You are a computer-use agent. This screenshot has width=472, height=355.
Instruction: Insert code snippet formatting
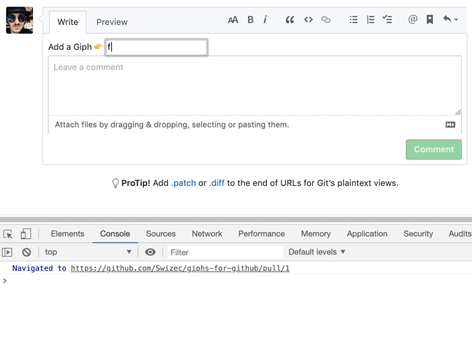pyautogui.click(x=308, y=20)
